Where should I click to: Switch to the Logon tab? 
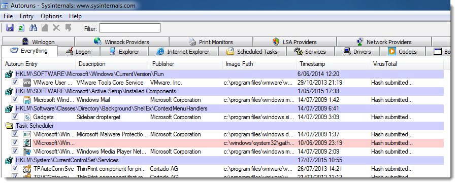79,52
